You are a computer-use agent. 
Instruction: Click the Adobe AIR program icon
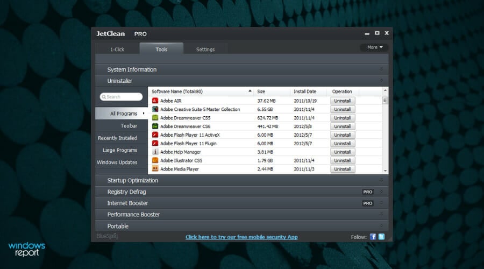pyautogui.click(x=155, y=101)
